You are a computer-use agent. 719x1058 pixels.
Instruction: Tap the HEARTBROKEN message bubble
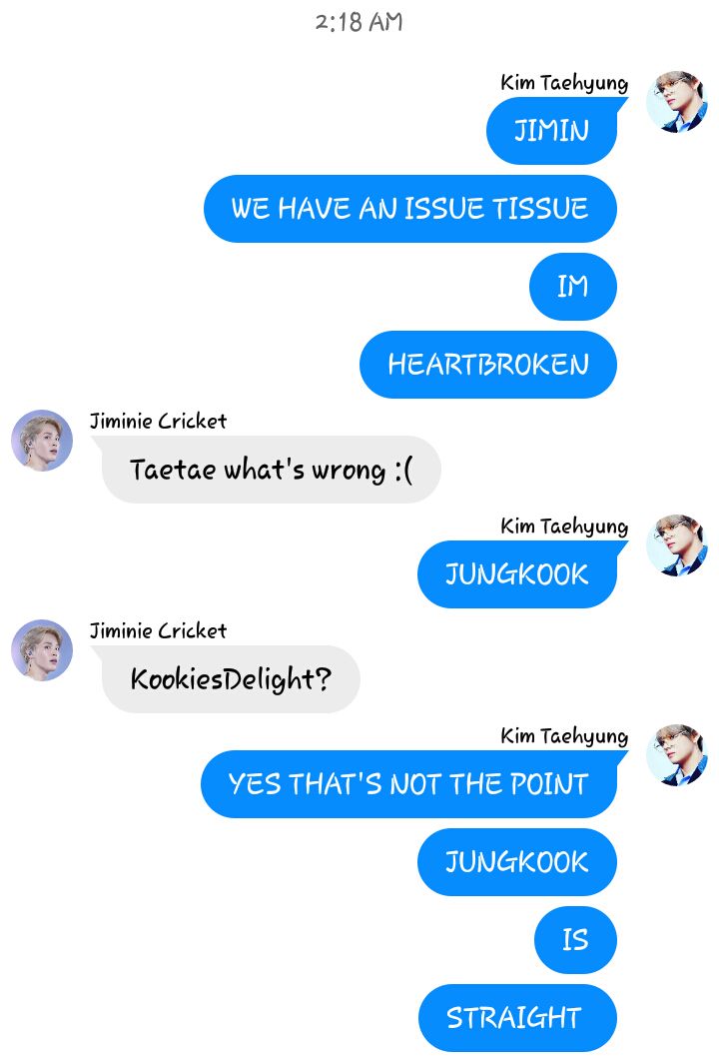(x=488, y=365)
